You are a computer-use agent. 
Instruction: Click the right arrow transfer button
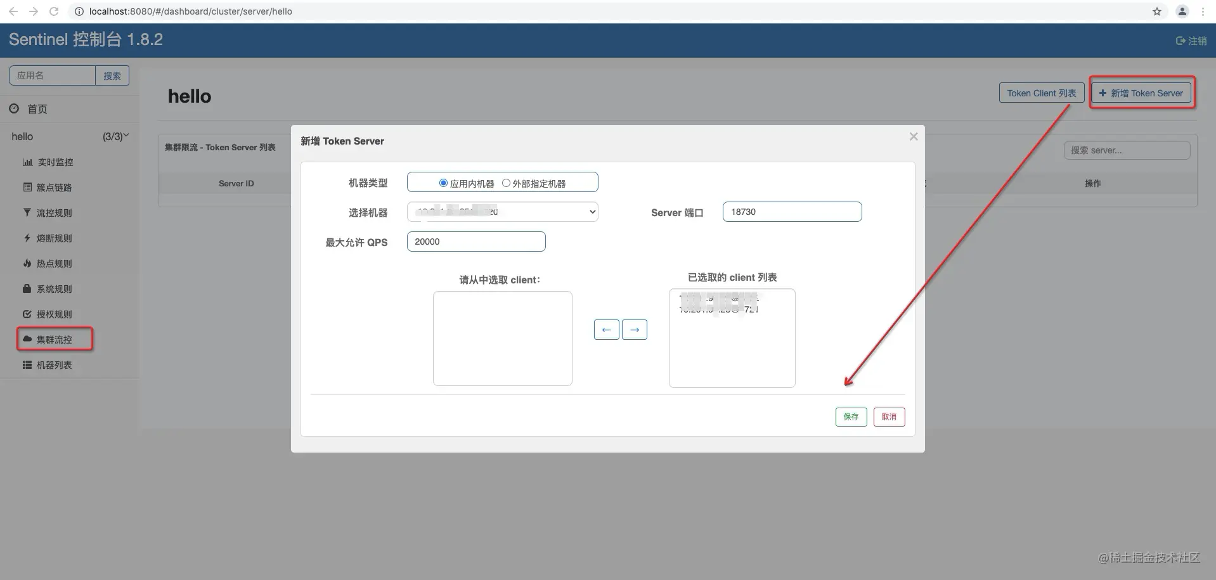[635, 330]
